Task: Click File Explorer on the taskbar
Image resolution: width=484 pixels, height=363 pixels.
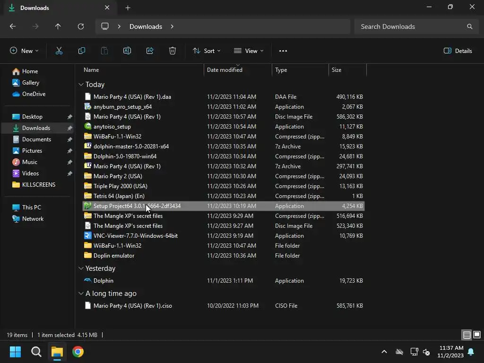Action: click(57, 352)
